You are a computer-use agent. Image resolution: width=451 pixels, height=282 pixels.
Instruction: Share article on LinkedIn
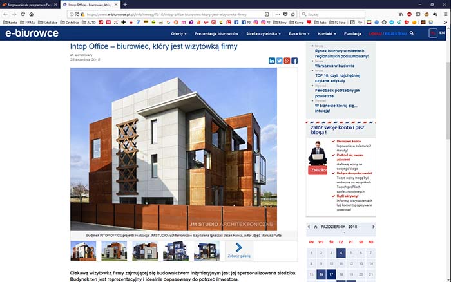(x=272, y=61)
